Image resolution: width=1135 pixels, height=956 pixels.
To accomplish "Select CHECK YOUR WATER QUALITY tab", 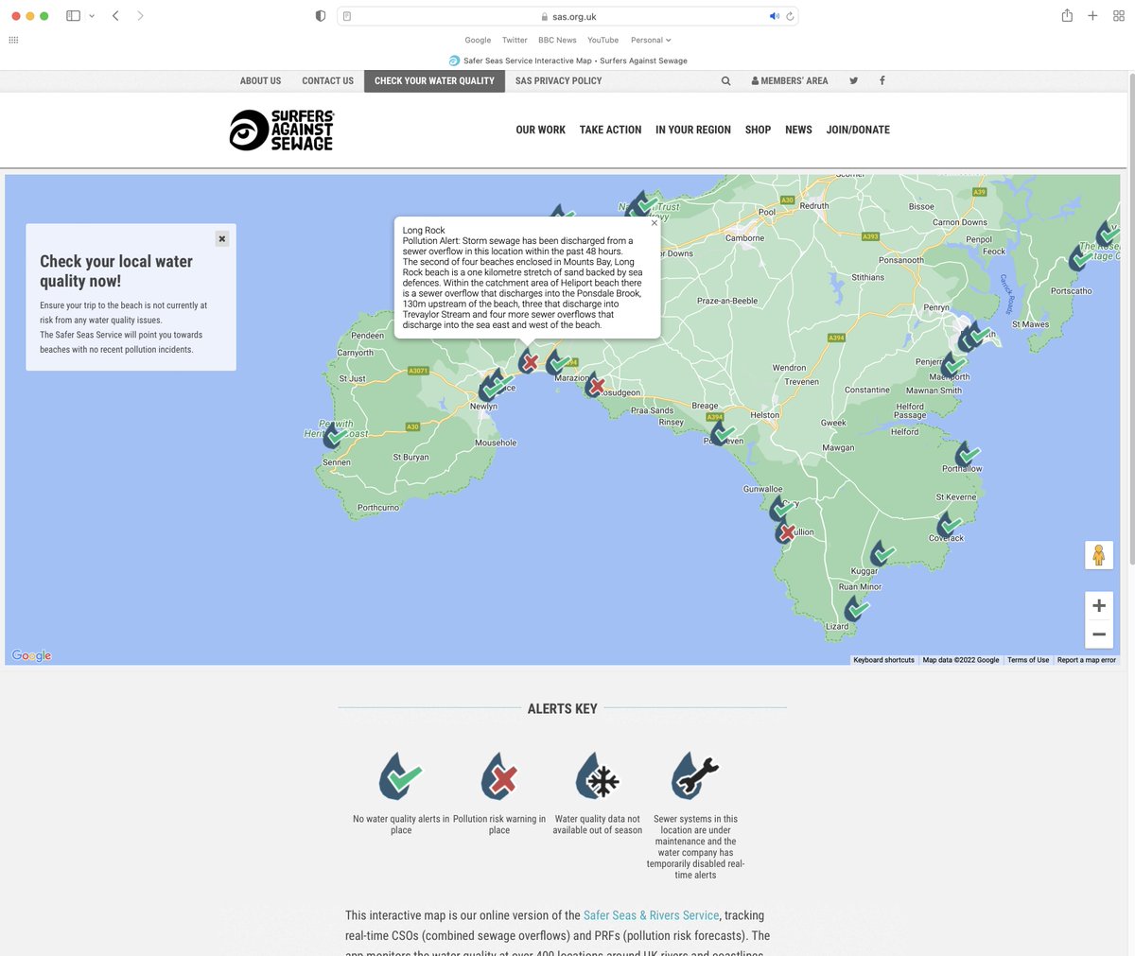I will [x=434, y=81].
